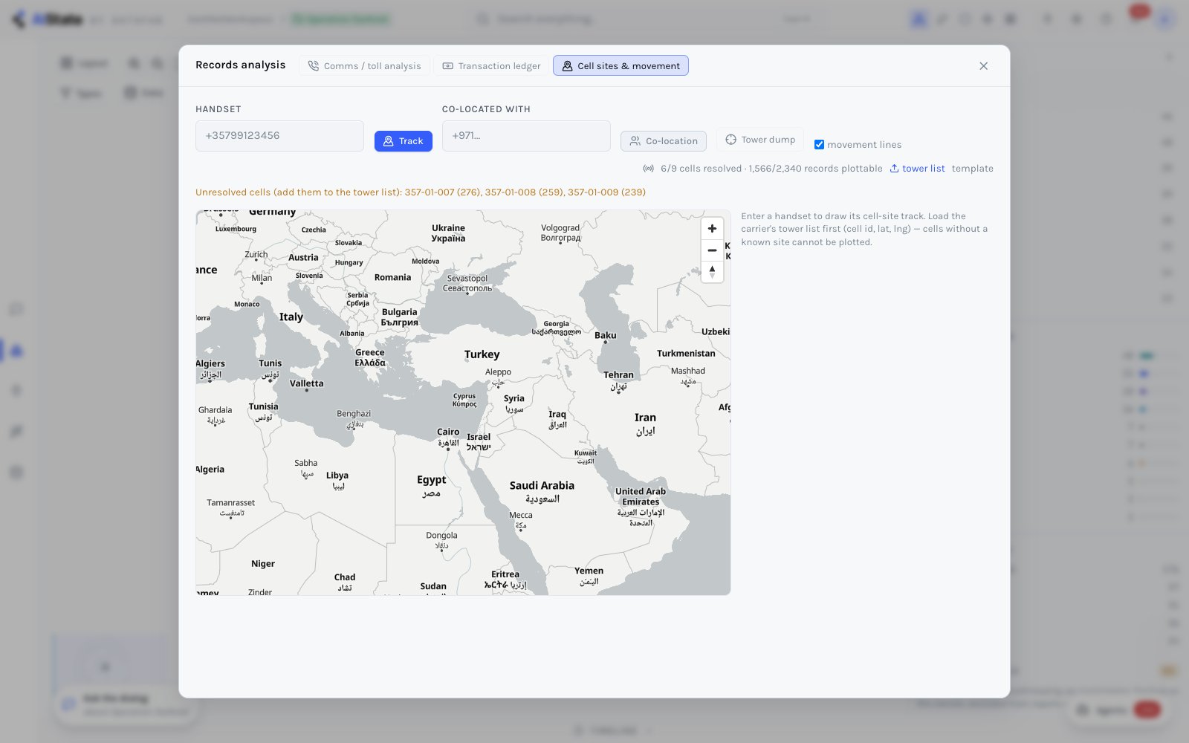Switch to Comms / toll analysis tab

(x=365, y=66)
